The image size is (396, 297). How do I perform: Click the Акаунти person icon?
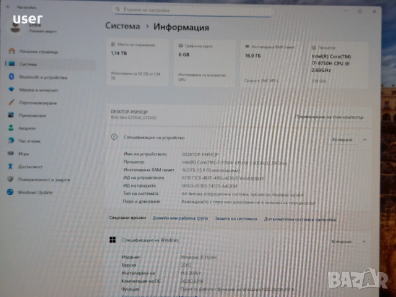11,127
